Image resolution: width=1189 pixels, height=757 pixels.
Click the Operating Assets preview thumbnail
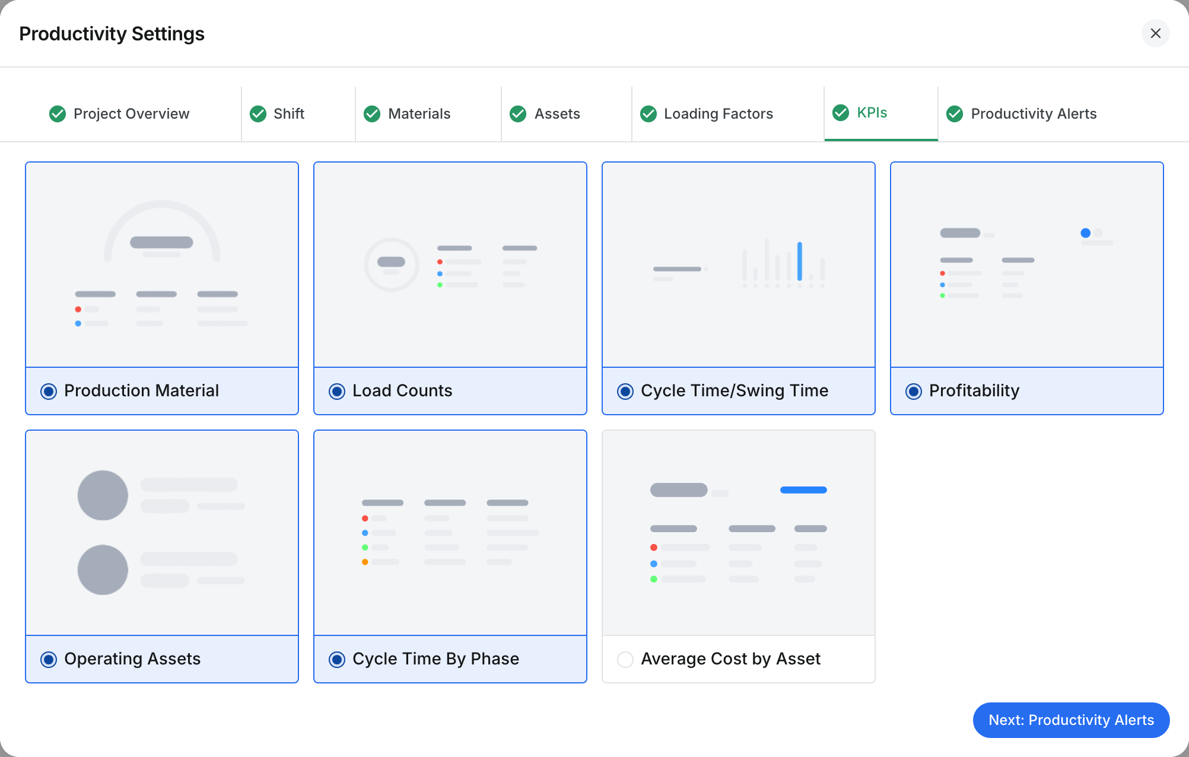click(x=162, y=533)
